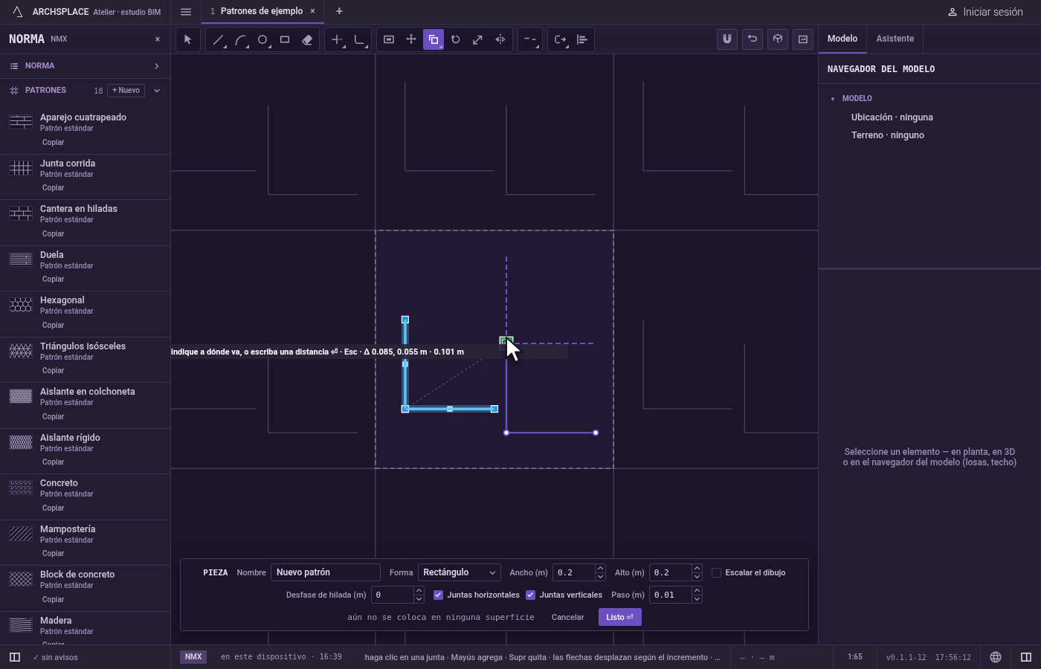Screen dimensions: 1041x669
Task: Select the Scale diagonal-arrow tool
Action: click(x=478, y=39)
